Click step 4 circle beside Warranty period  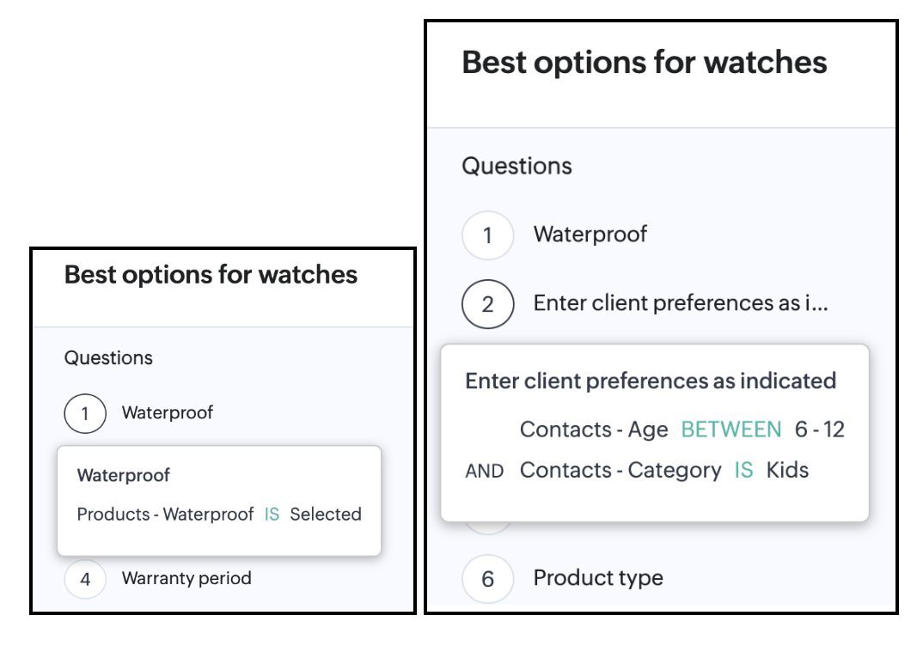(85, 579)
